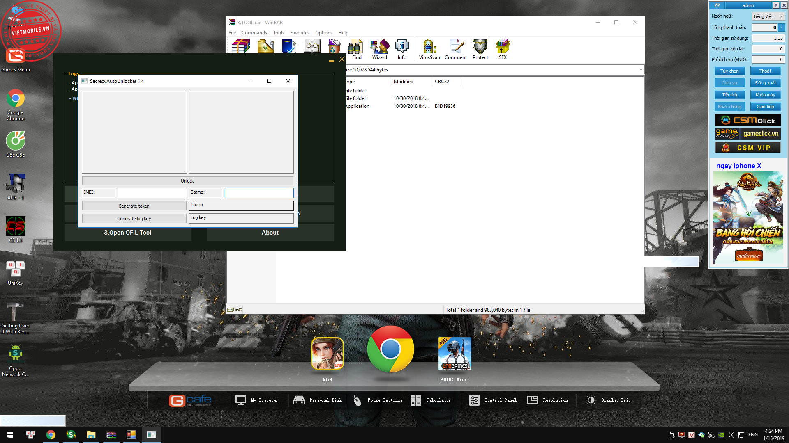Open the WinRAR Help menu

[343, 33]
